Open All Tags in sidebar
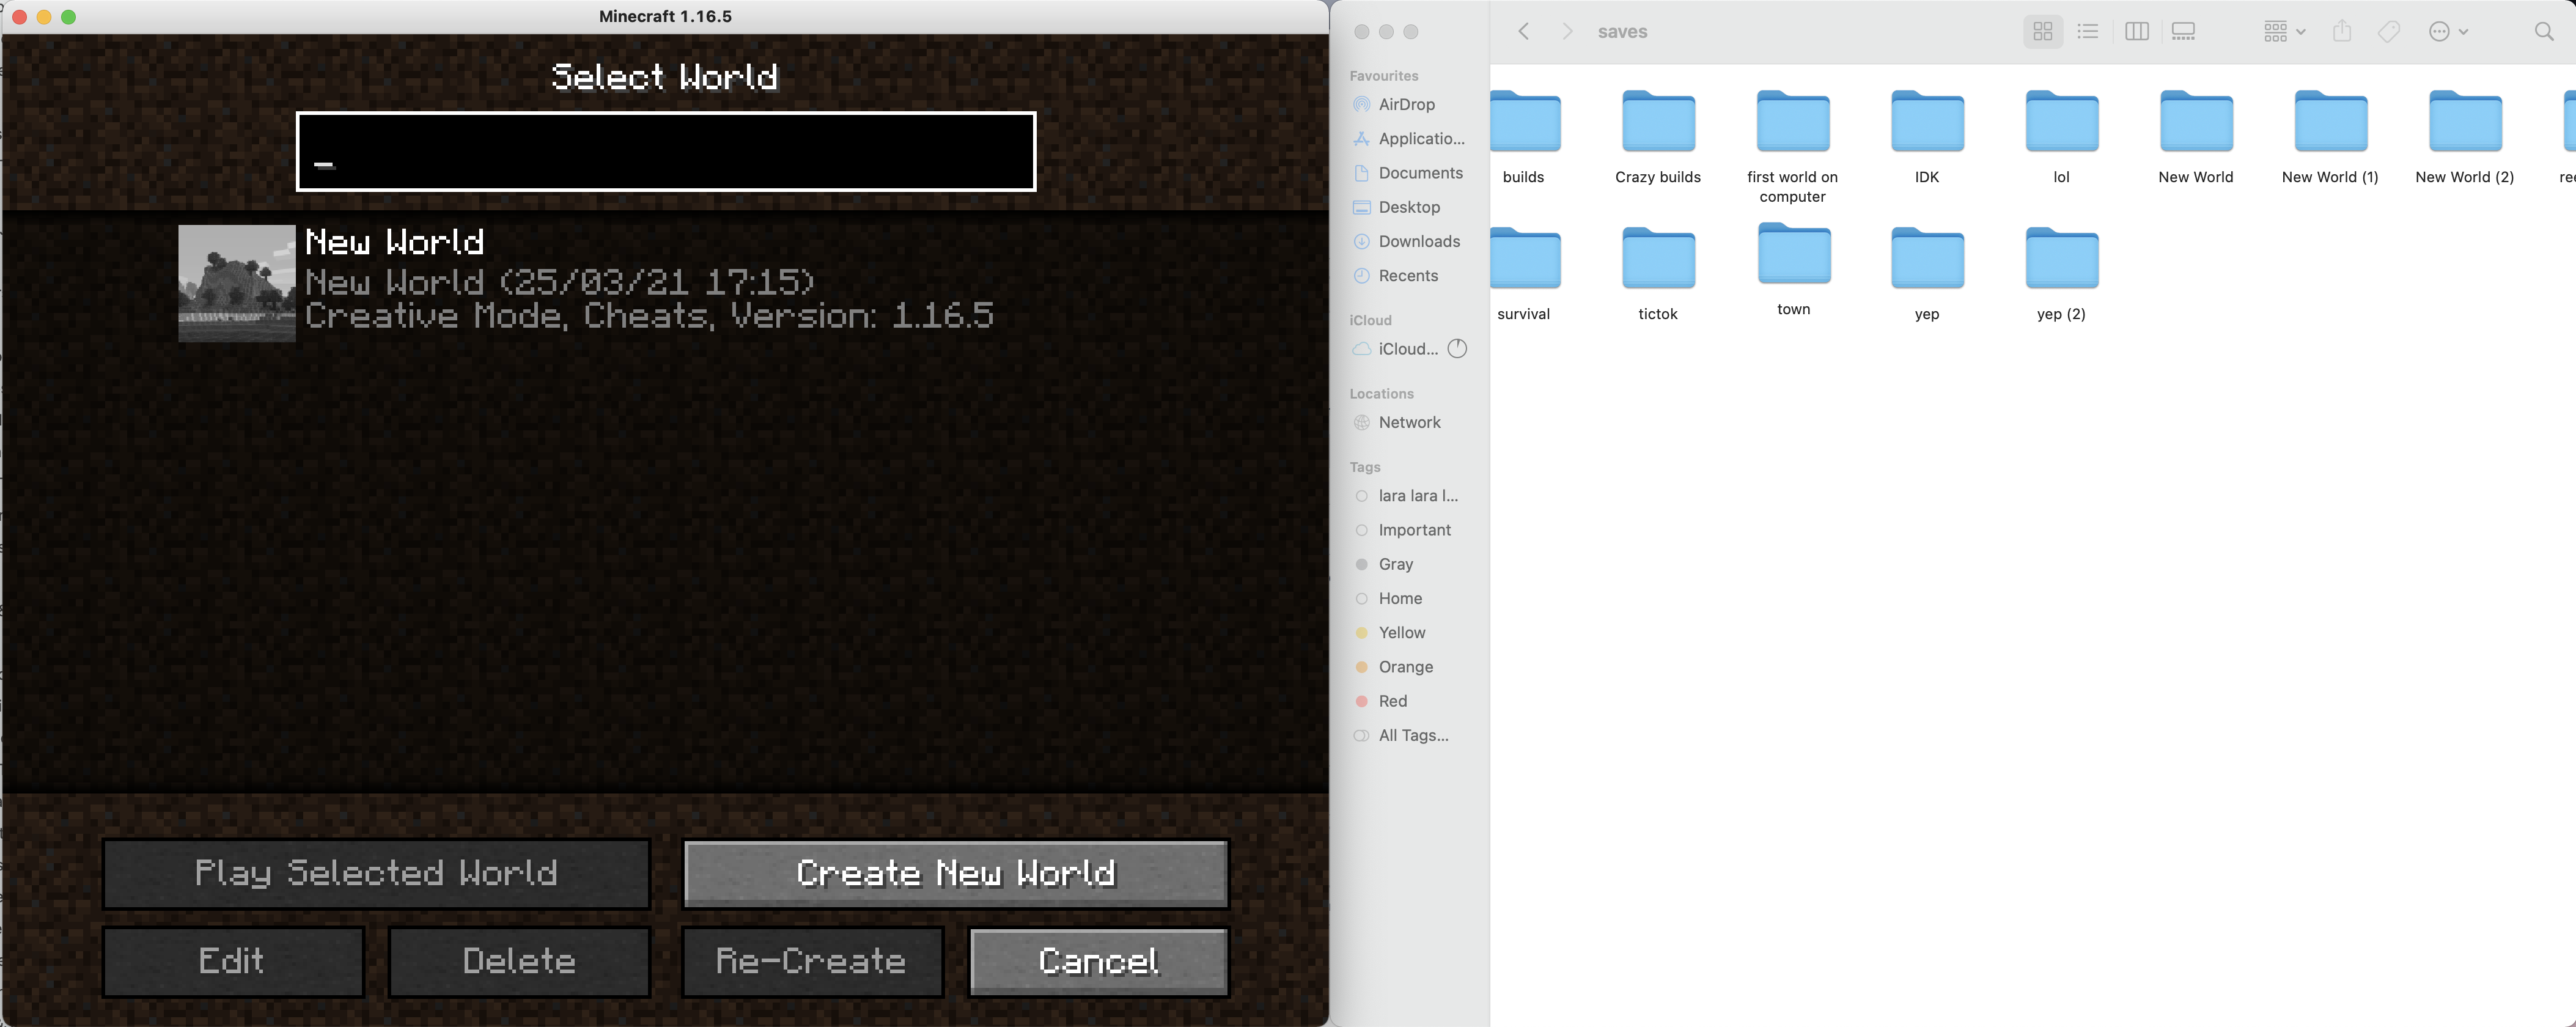Image resolution: width=2576 pixels, height=1027 pixels. coord(1412,735)
